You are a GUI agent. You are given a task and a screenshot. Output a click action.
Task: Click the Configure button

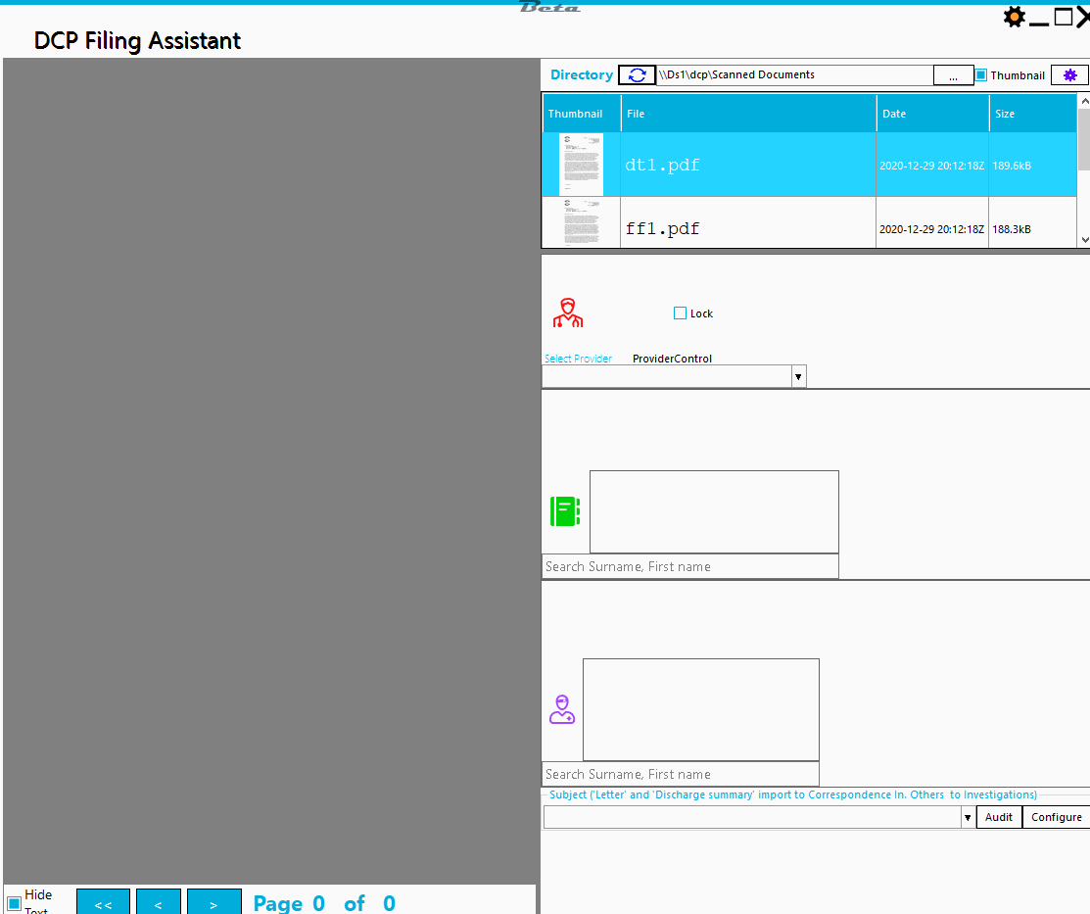1056,817
